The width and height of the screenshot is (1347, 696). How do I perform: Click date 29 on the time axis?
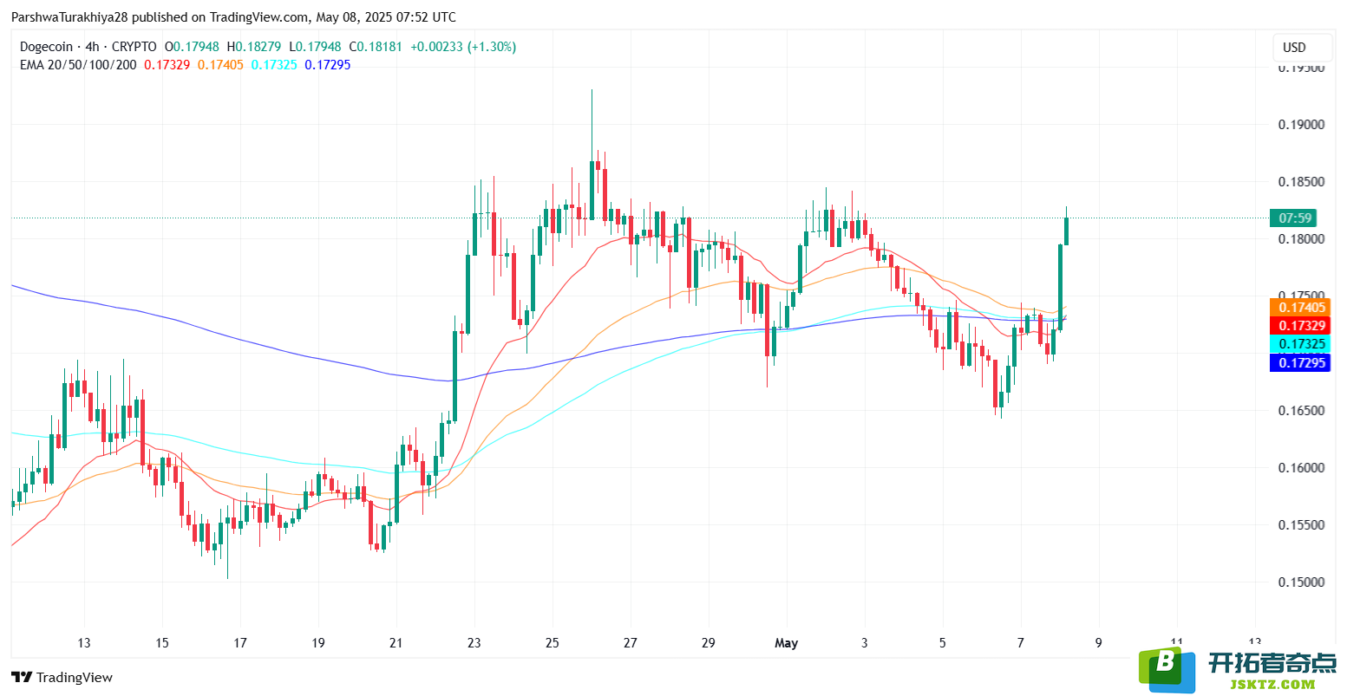(709, 643)
